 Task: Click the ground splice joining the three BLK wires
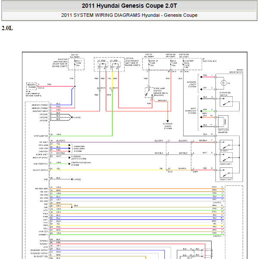(72, 117)
